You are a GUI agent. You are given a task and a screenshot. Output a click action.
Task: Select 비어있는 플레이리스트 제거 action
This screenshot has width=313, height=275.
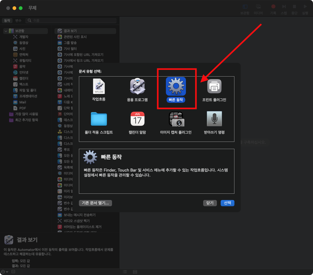80,227
